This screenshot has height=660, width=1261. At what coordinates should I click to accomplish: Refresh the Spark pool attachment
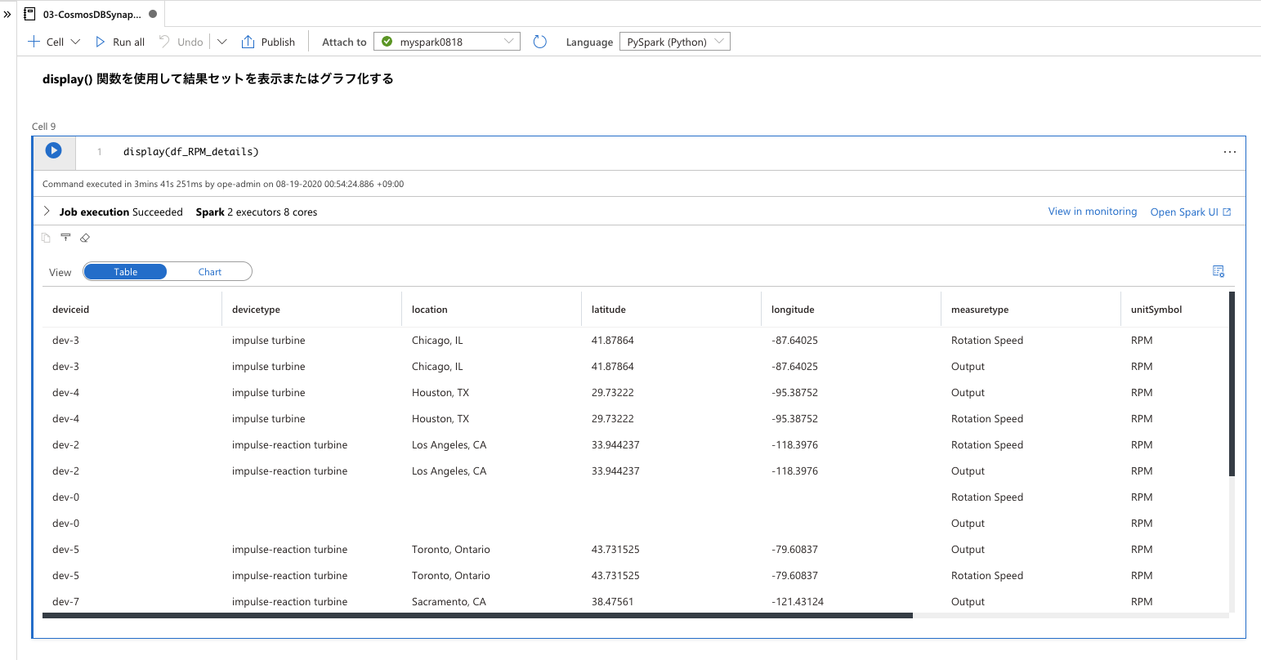(x=539, y=42)
